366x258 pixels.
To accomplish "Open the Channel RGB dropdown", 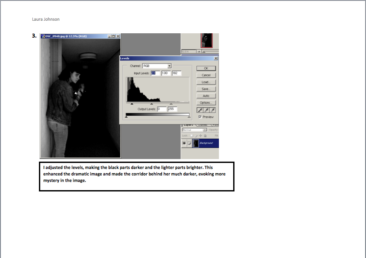I will pyautogui.click(x=157, y=66).
